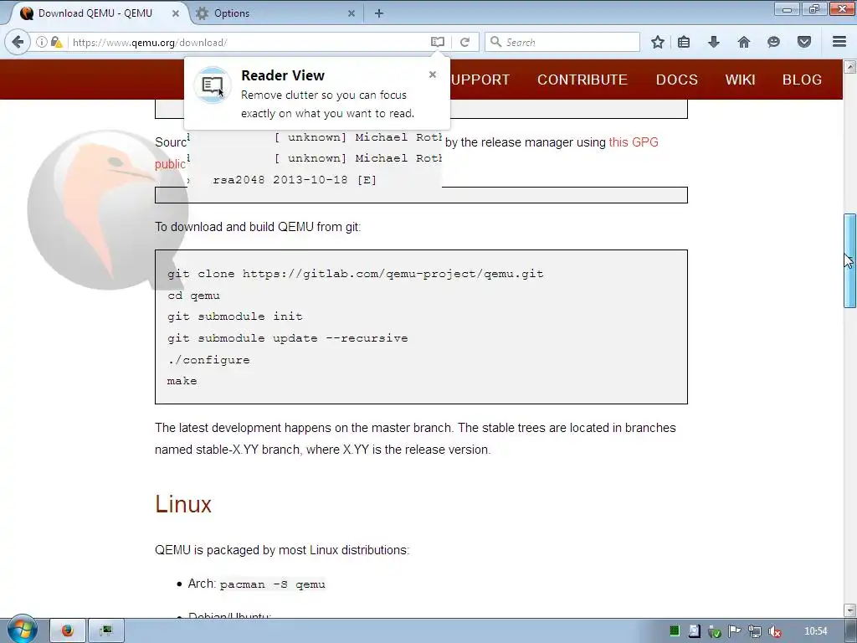Click the Action Center flag tray icon

[734, 631]
